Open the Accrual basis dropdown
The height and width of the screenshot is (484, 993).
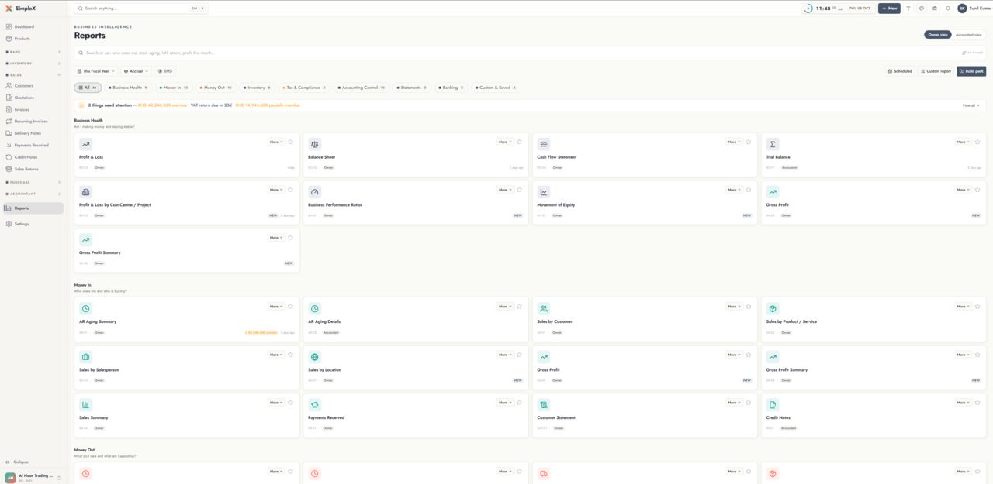136,71
